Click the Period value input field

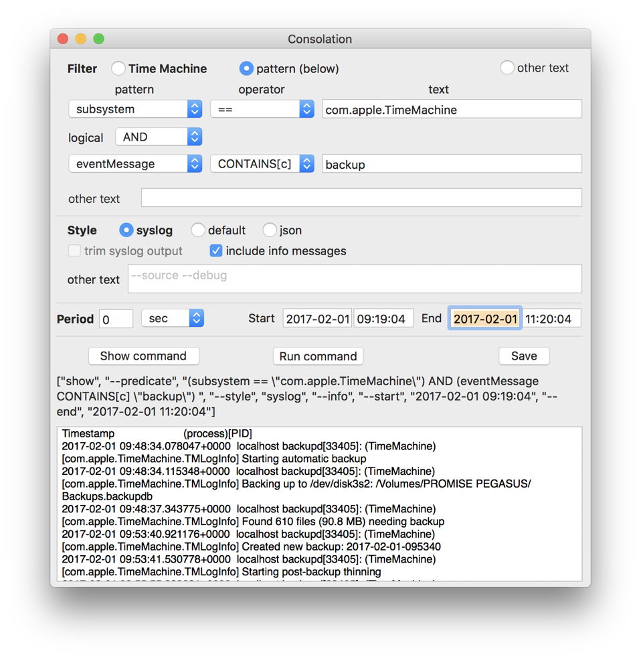click(x=116, y=319)
